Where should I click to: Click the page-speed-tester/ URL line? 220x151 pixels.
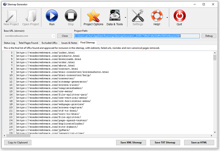click(x=52, y=120)
